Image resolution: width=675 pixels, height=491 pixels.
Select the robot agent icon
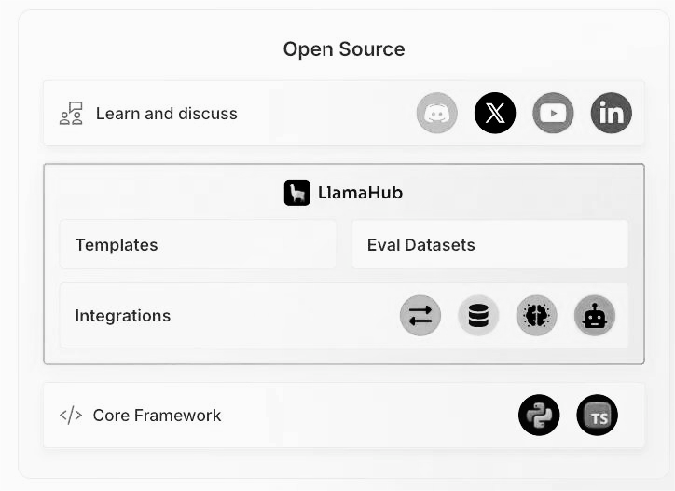tap(595, 316)
